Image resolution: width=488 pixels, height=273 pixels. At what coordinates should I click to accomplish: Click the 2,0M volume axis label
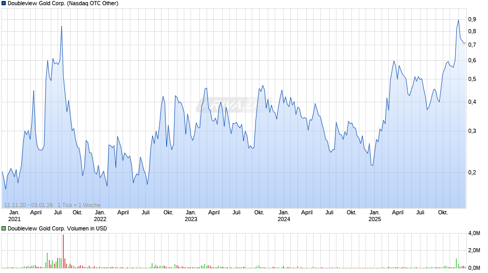[x=474, y=250]
